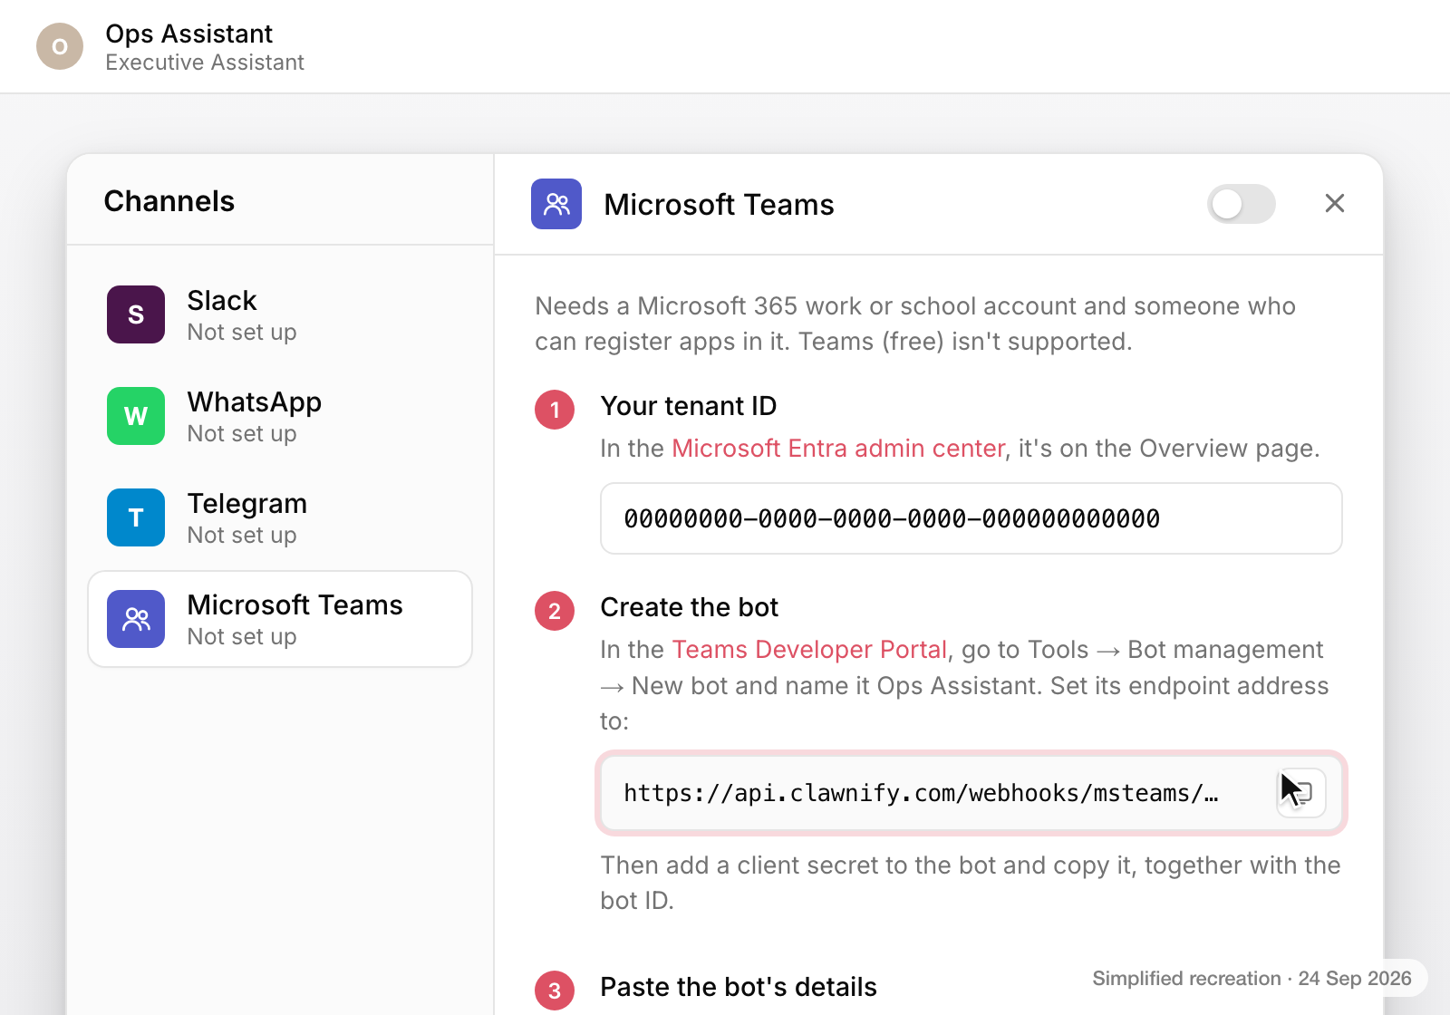
Task: Open the Slack channel row
Action: click(x=280, y=314)
